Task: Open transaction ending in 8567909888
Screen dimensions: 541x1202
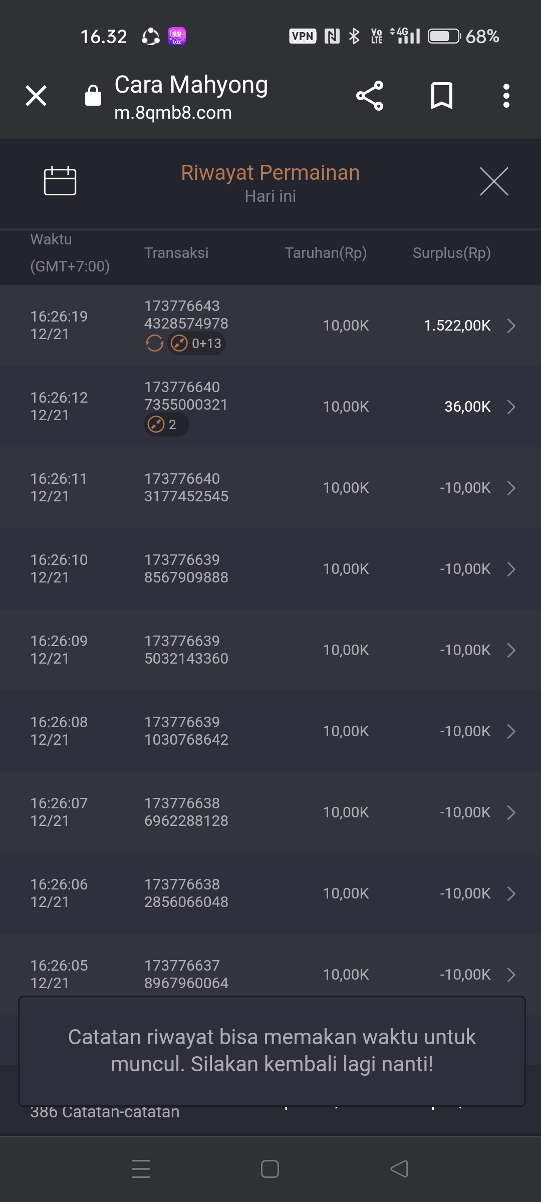Action: coord(186,569)
